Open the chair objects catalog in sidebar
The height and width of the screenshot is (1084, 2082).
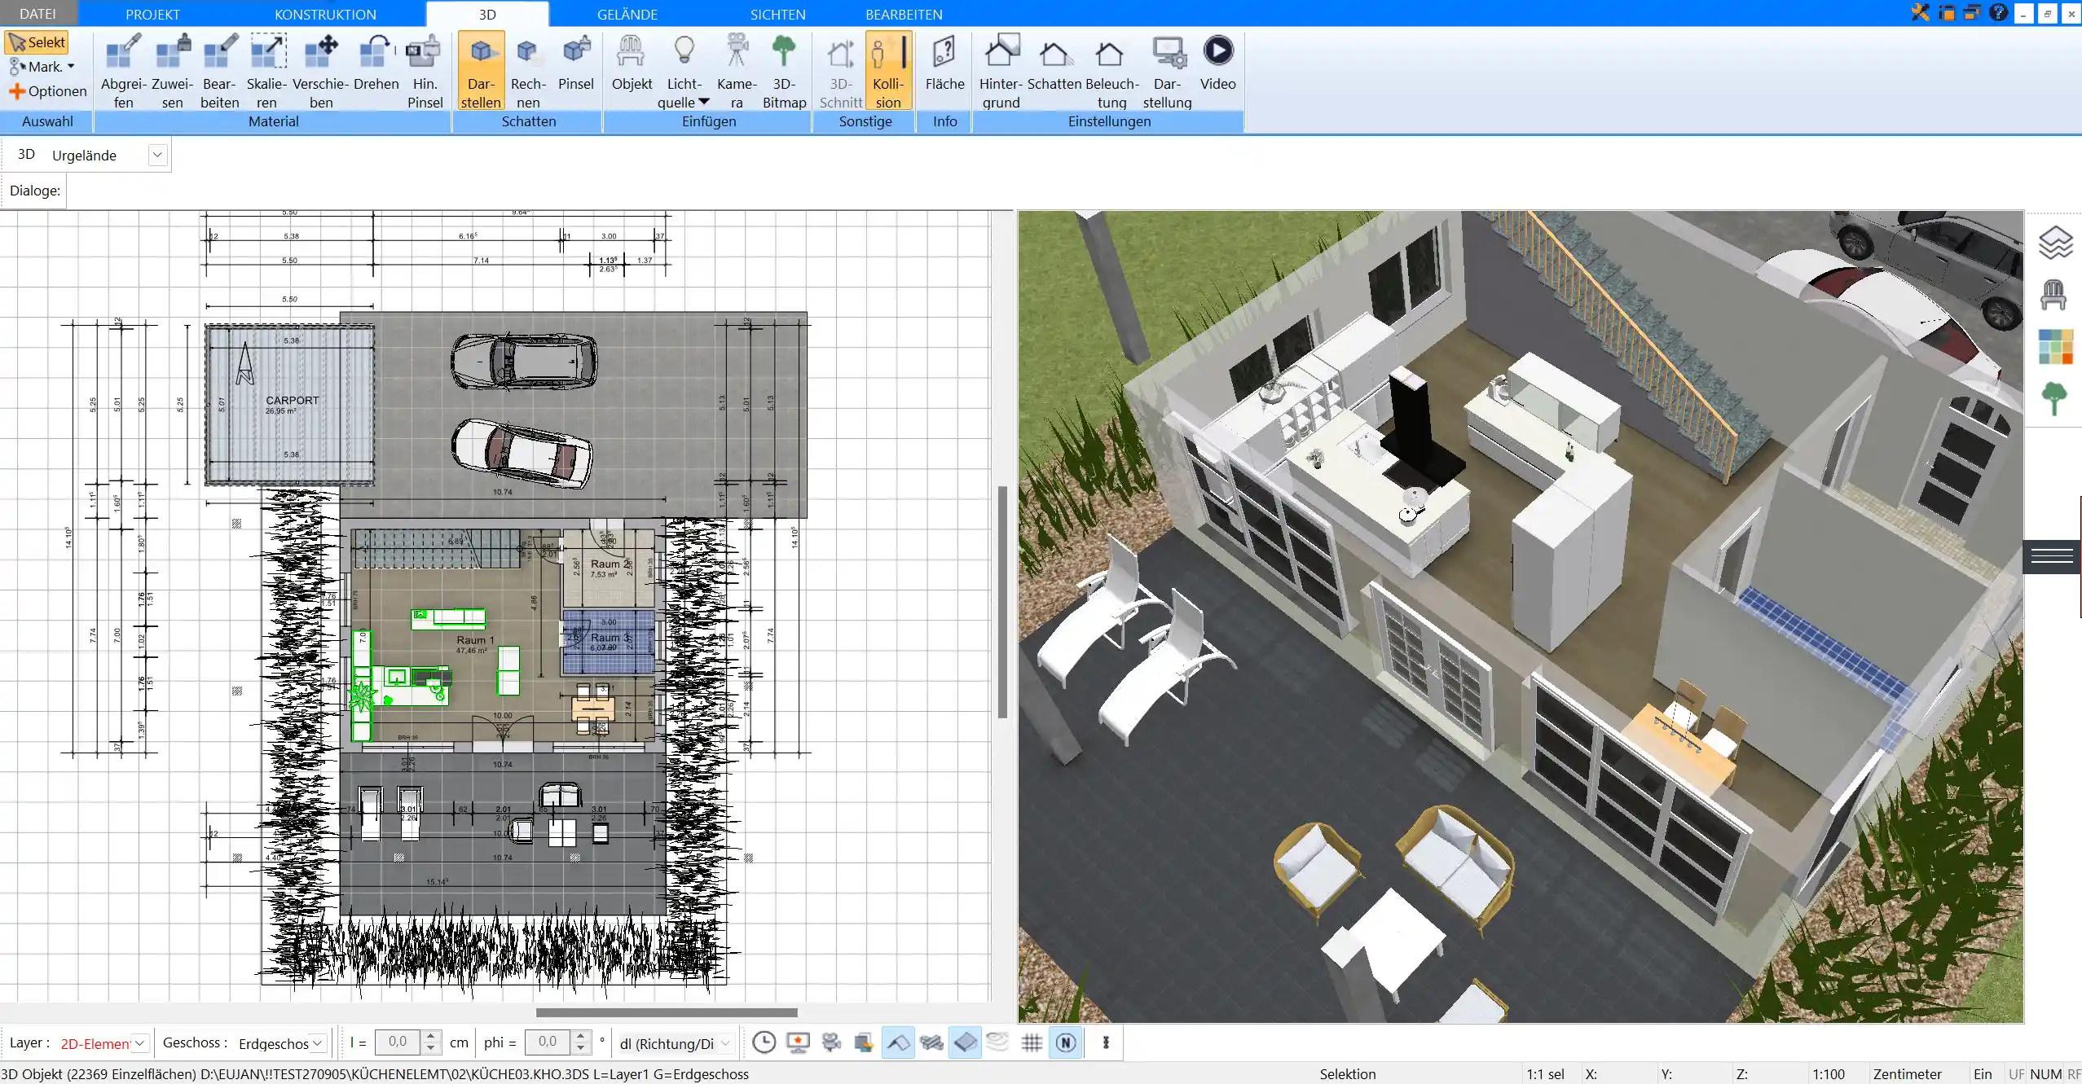2053,295
